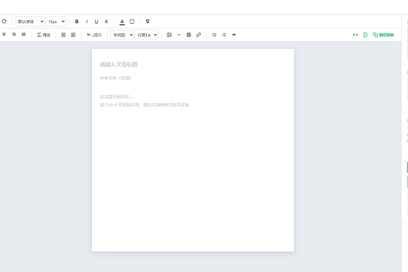Open the background highlight color tool
The image size is (408, 272).
coord(132,22)
